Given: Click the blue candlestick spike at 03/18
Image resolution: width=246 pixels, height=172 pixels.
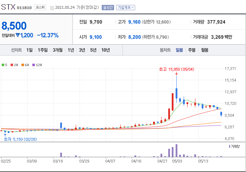Looking at the screenshot, I should [x=61, y=126].
